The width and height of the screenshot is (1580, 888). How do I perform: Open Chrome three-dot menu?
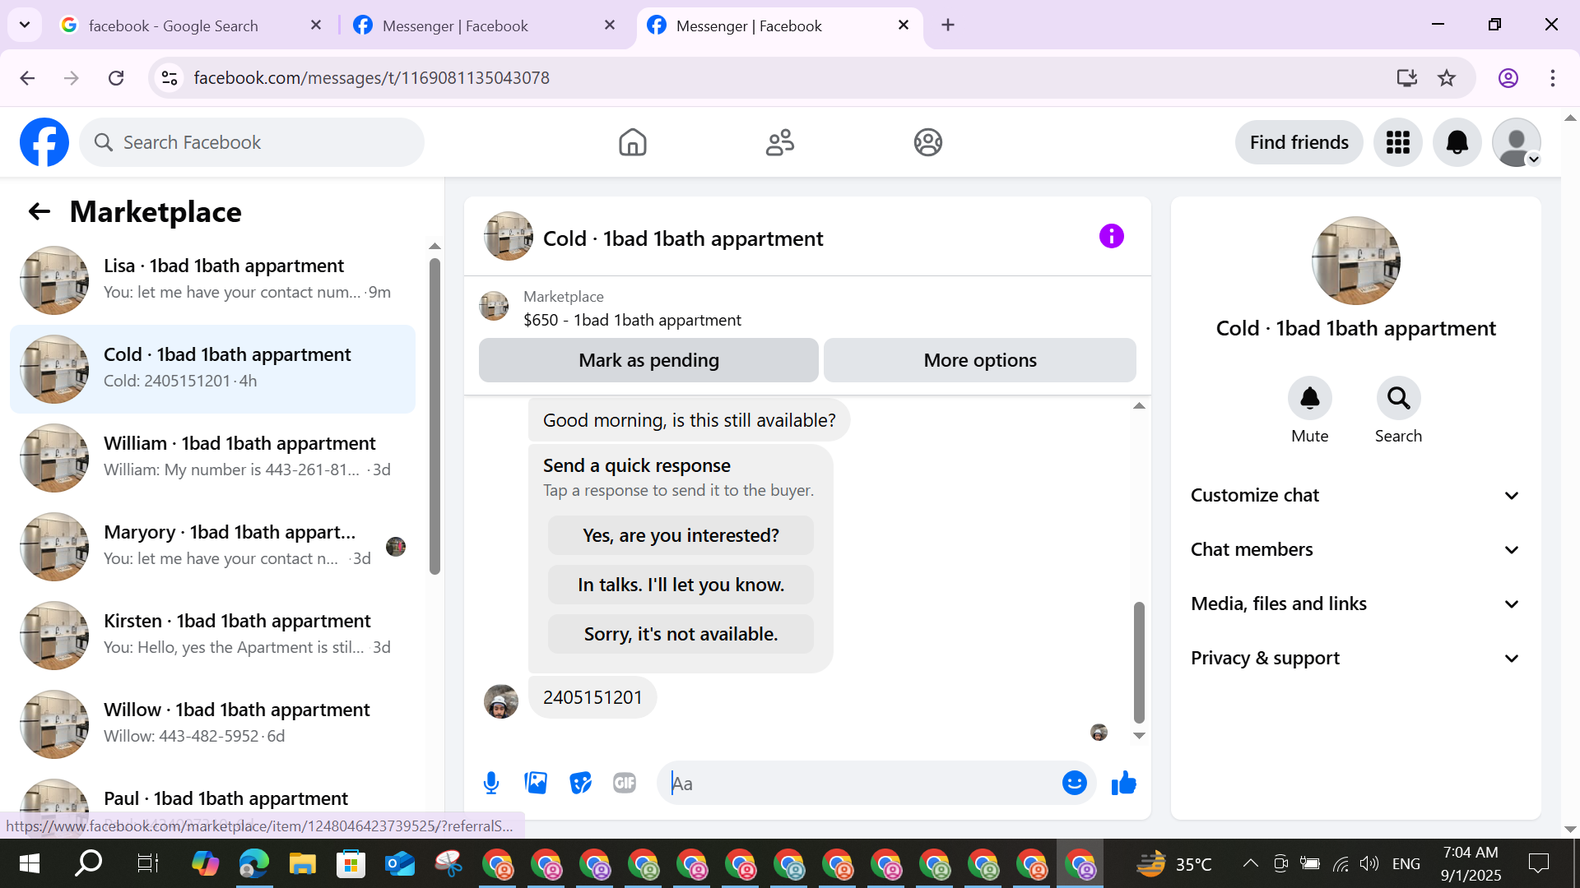click(1552, 78)
